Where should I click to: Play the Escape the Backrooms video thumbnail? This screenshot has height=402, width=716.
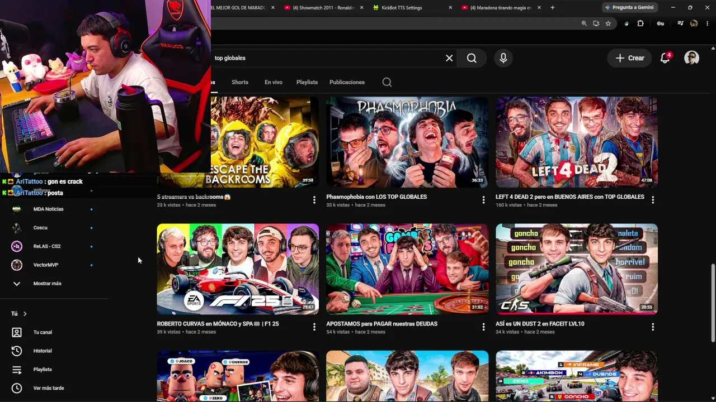pos(265,142)
